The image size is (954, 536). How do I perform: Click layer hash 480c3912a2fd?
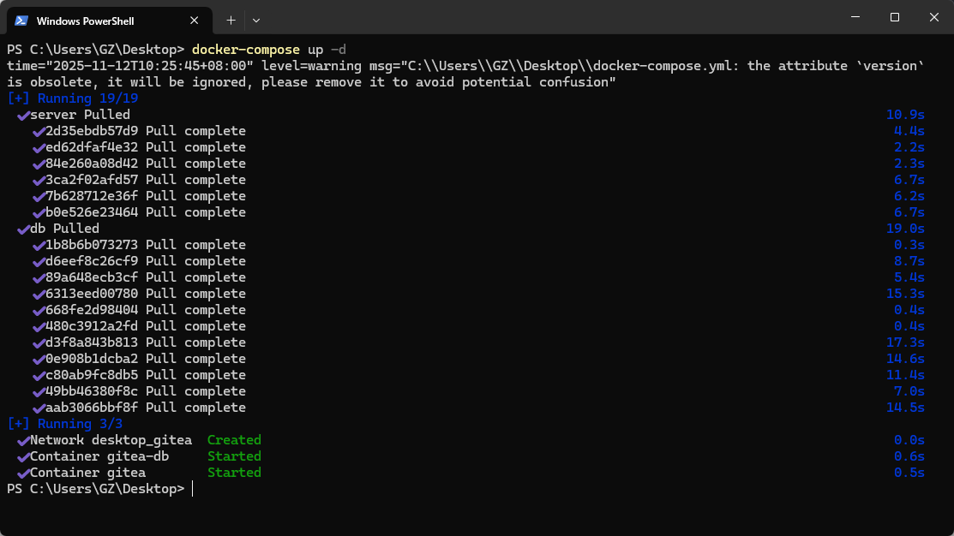point(92,326)
